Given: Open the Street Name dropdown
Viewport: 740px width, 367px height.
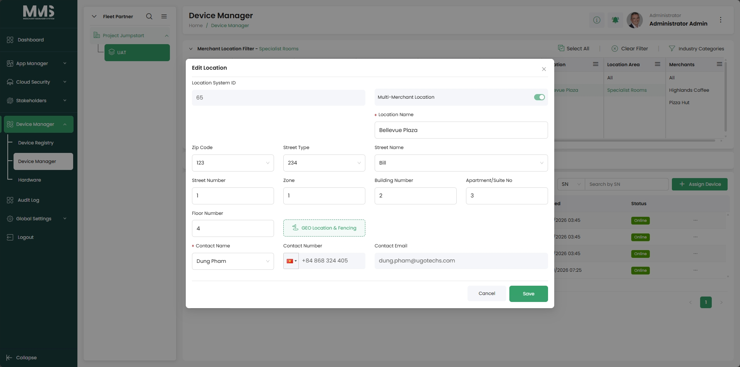Looking at the screenshot, I should click(461, 163).
